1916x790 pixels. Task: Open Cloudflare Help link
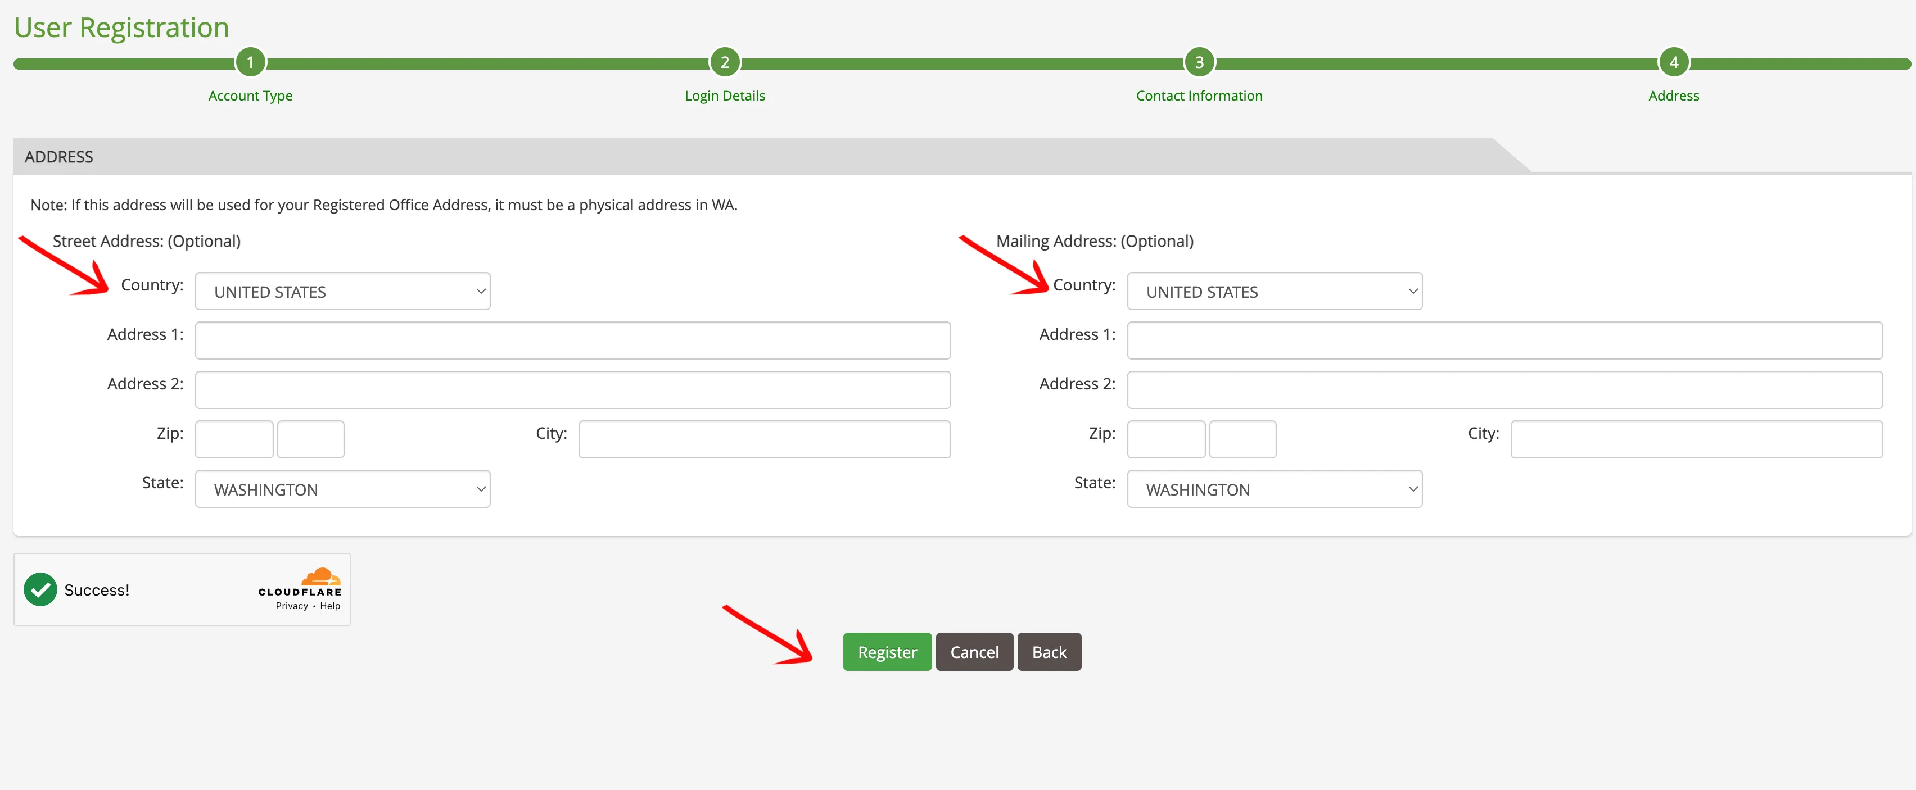click(x=329, y=606)
